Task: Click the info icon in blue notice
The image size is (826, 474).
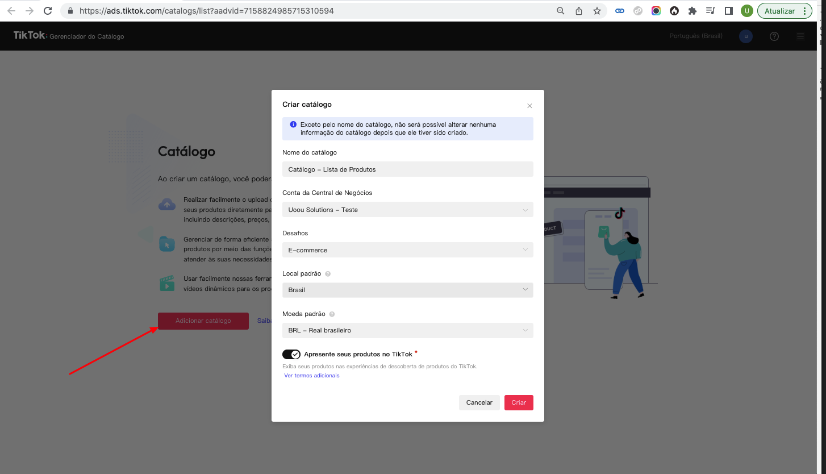Action: tap(293, 124)
